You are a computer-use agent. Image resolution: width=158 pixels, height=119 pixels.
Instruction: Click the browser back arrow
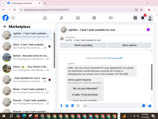coord(3,10)
